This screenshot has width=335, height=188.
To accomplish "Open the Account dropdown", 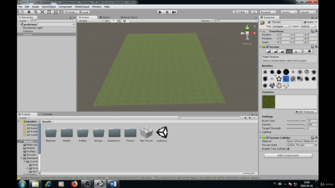I will 268,12.
